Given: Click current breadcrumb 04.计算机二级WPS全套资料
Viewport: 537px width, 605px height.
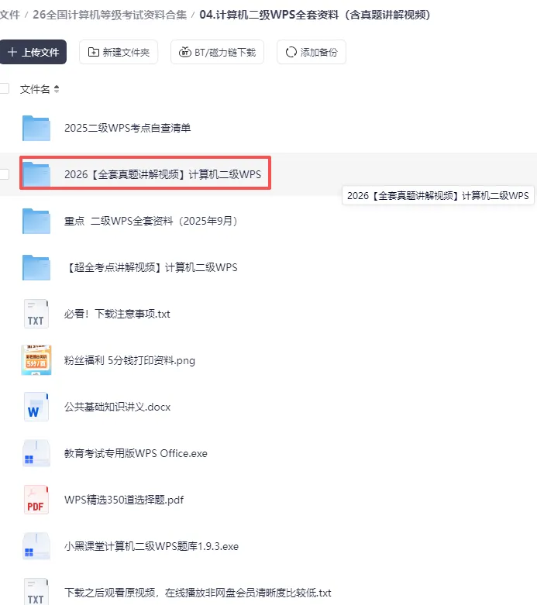Looking at the screenshot, I should [315, 15].
